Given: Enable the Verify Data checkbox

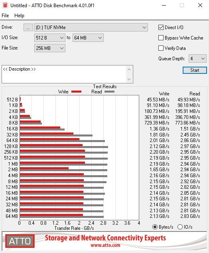Looking at the screenshot, I should coord(161,48).
